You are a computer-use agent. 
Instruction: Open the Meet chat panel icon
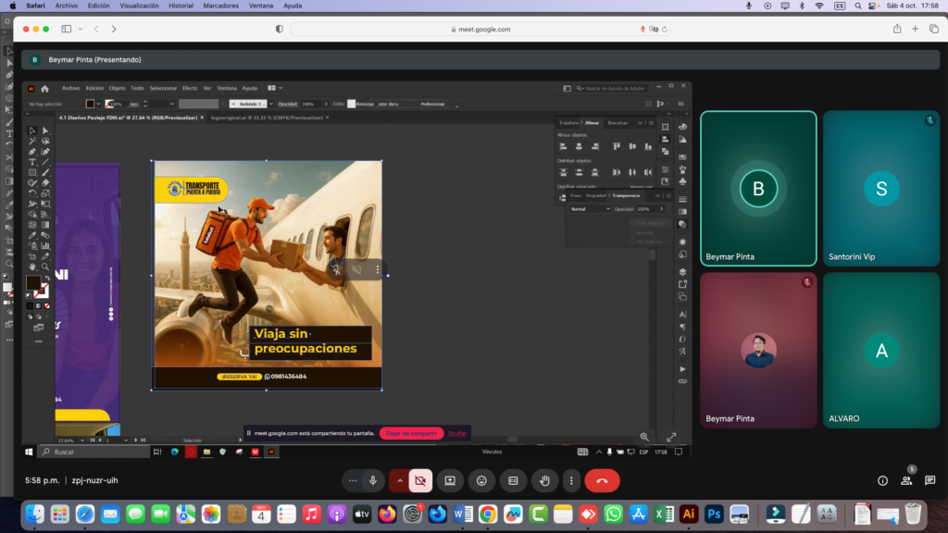click(929, 480)
